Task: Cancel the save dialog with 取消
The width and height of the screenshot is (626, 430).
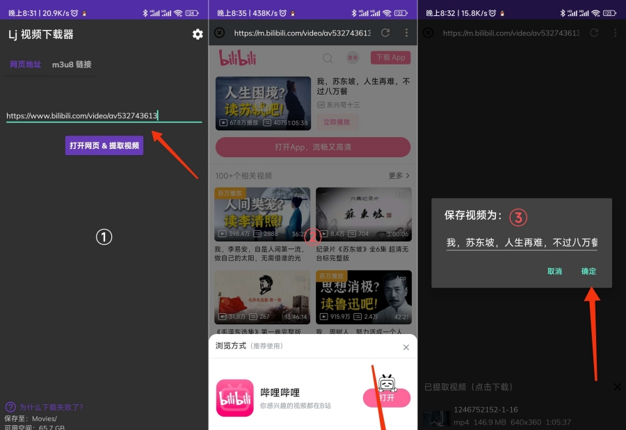Action: click(x=554, y=271)
